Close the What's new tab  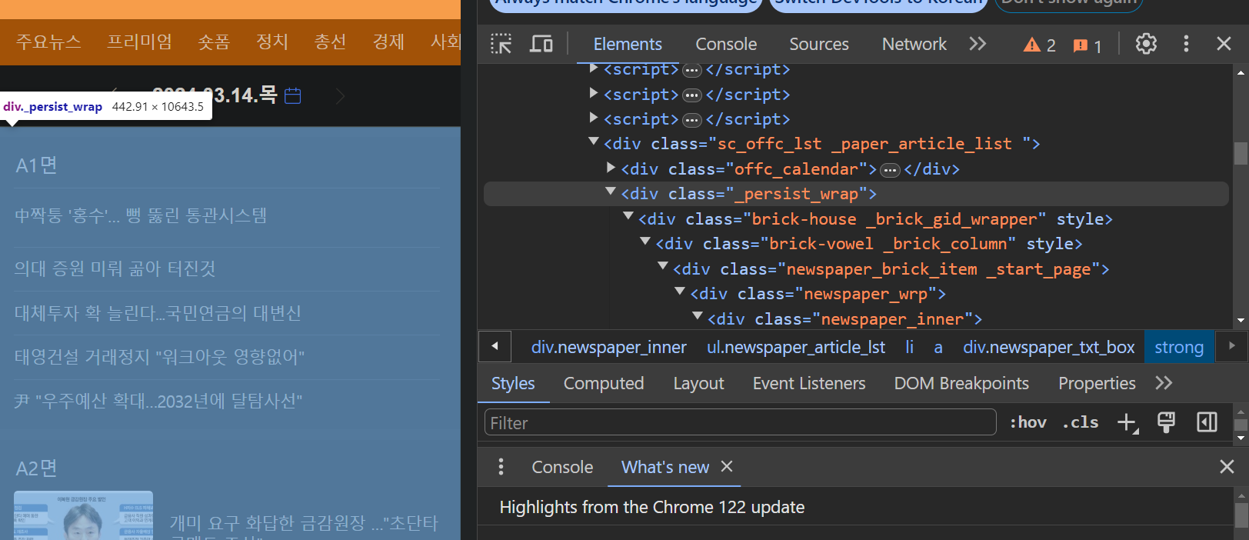point(727,466)
